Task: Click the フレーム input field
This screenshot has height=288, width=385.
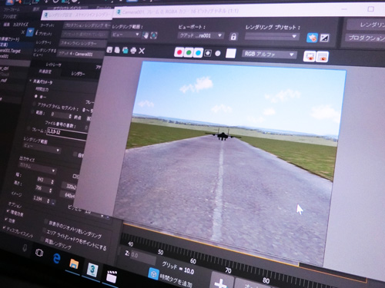Action: click(67, 133)
